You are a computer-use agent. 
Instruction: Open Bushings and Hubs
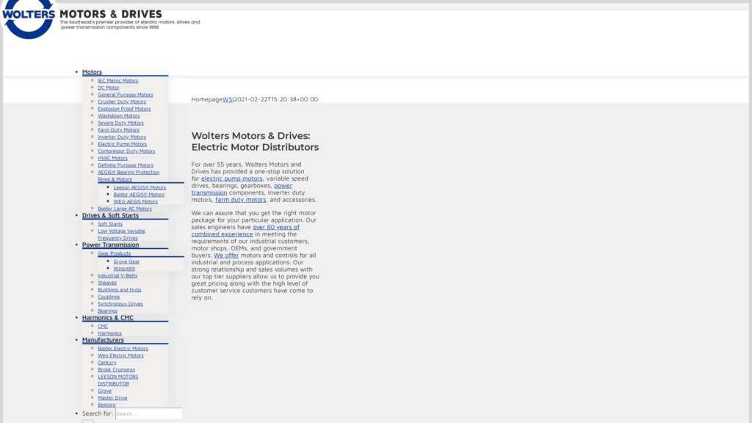point(120,289)
